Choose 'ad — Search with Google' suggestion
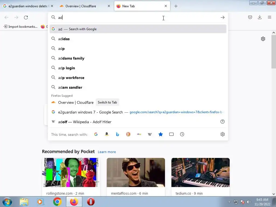This screenshot has width=276, height=207. [x=138, y=29]
